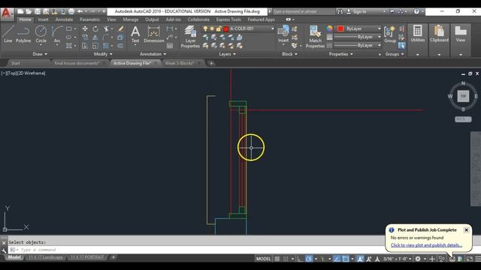The height and width of the screenshot is (270, 481).
Task: Toggle 2D object snap in status bar
Action: click(346, 259)
